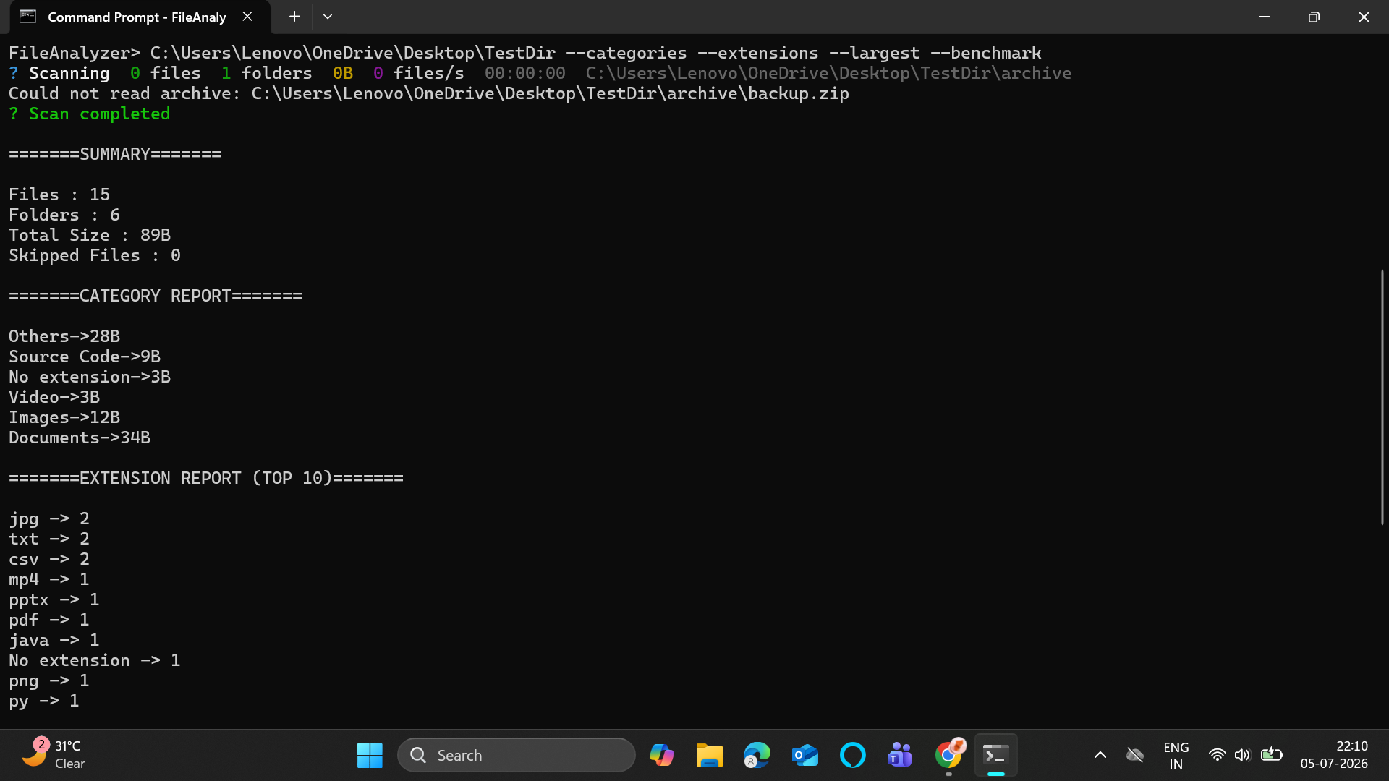Click the 'Images->12B' line
The image size is (1389, 781).
(64, 417)
